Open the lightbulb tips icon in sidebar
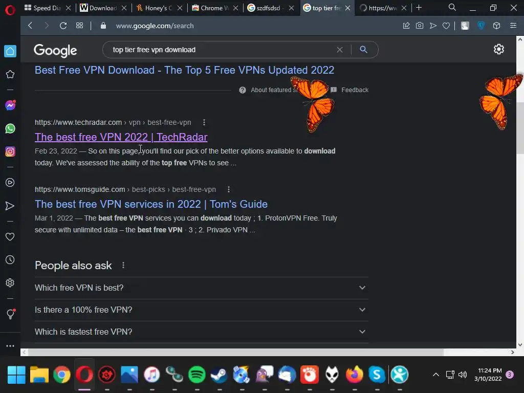Screen dimensions: 524x393 click(10, 314)
